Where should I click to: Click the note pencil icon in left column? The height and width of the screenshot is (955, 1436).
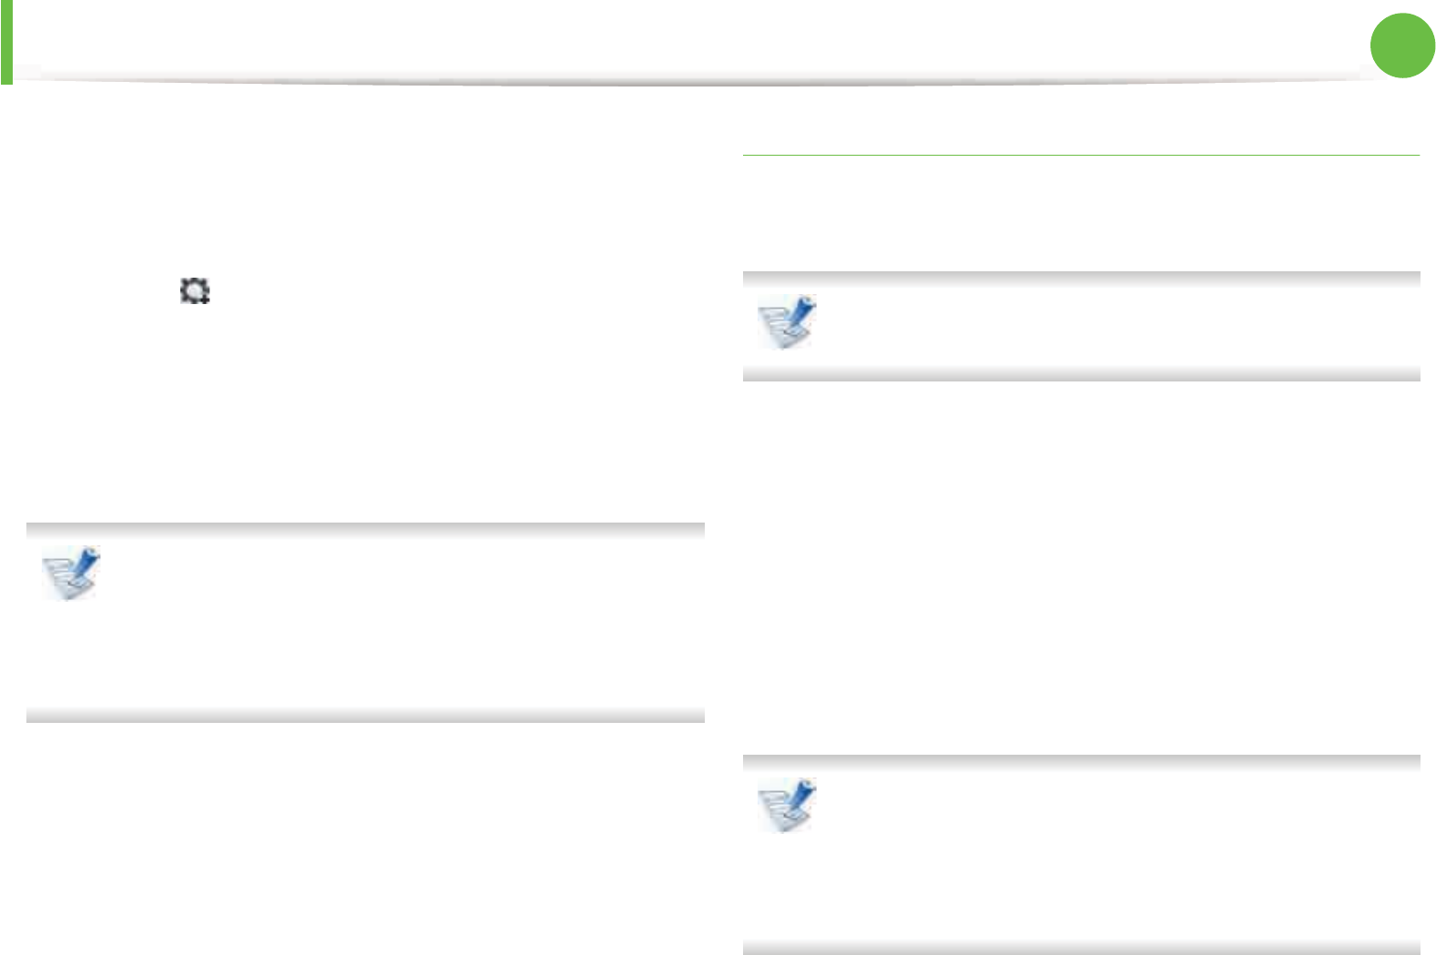(x=71, y=574)
